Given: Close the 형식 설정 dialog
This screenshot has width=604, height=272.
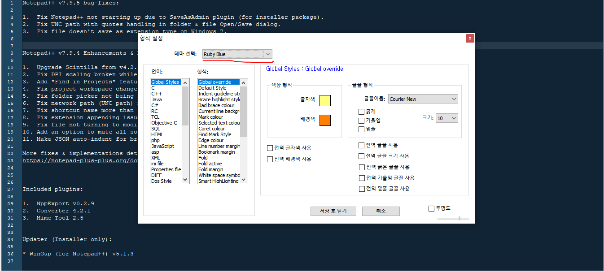Looking at the screenshot, I should click(470, 39).
